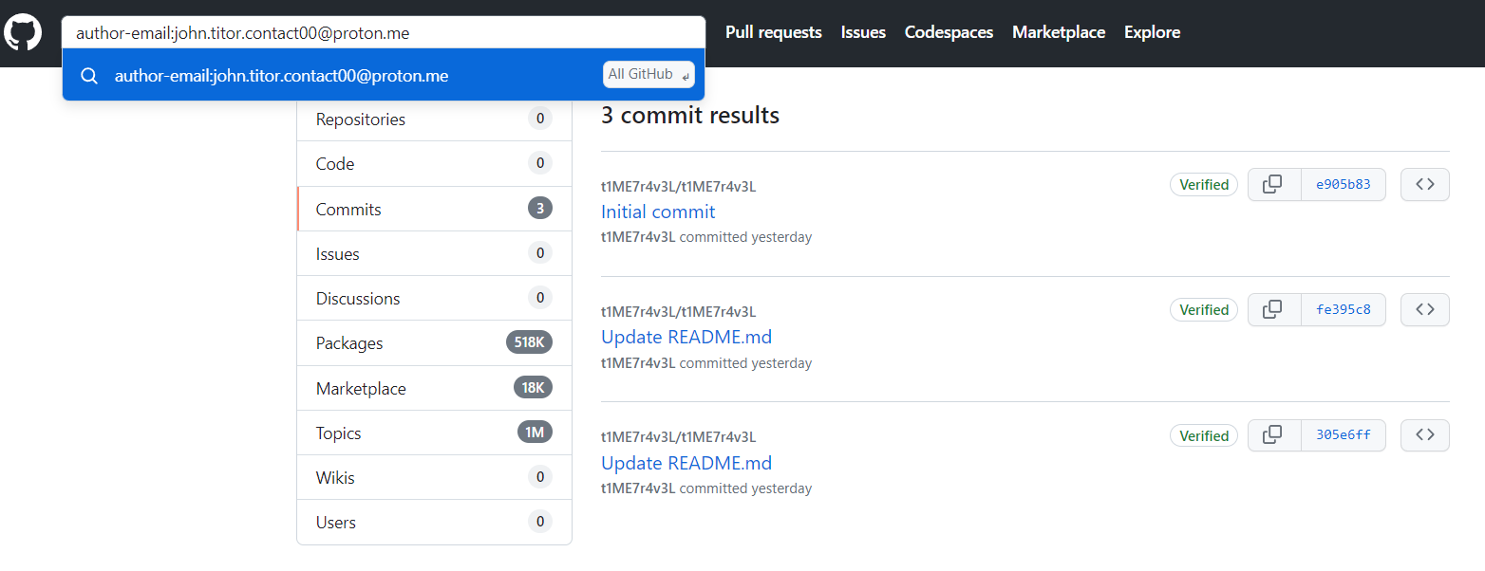This screenshot has height=571, width=1485.
Task: Click Verified badge on commit fe395c8
Action: pos(1204,310)
